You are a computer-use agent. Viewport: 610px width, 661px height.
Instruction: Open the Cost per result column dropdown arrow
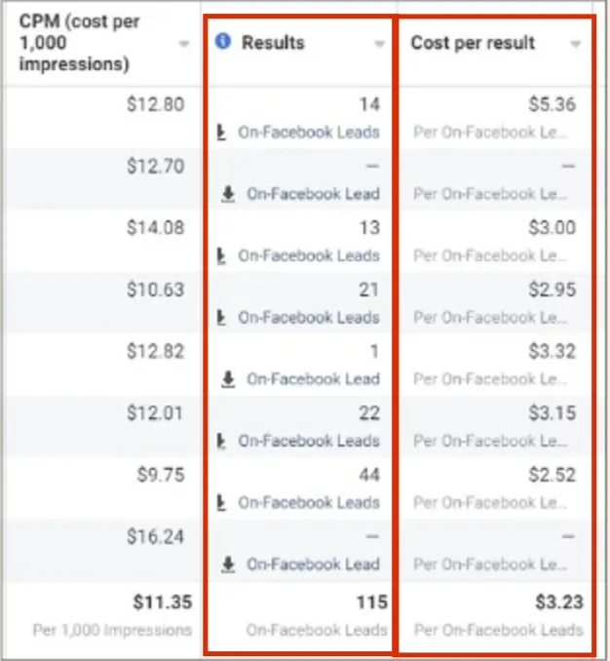click(x=576, y=44)
